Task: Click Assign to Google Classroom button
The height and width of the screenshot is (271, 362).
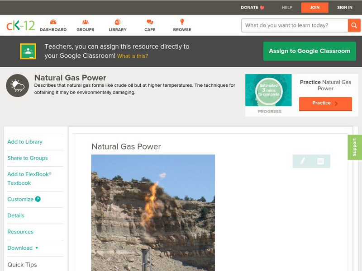Action: click(310, 51)
